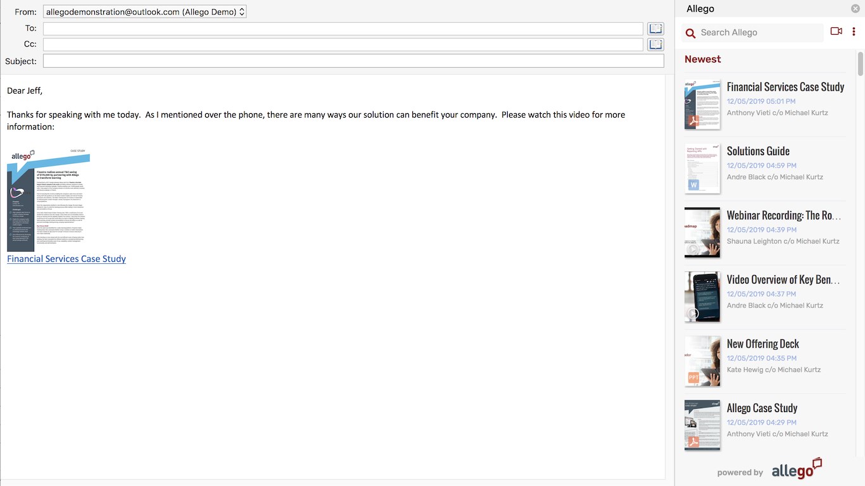Click the 12/05/2019 04:39 PM date
Screen dimensions: 865x486
[x=762, y=230]
